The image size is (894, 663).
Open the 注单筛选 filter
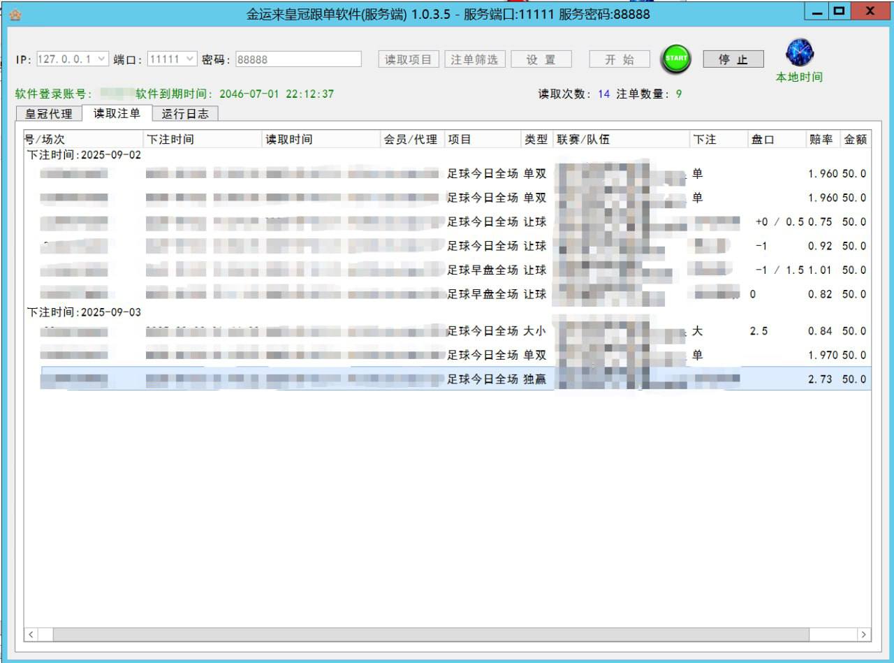tap(475, 59)
